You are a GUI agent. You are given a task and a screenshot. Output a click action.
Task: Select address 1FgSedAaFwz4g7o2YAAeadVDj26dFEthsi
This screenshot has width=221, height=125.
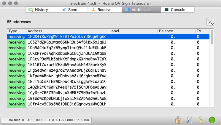click(67, 70)
